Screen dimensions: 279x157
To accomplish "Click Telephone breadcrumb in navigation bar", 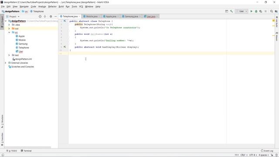I will [x=37, y=11].
